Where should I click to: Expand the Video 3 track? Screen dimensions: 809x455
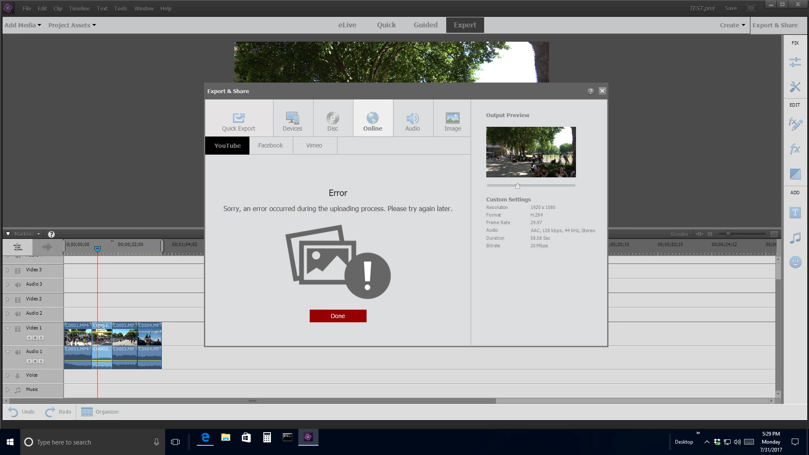coord(8,270)
